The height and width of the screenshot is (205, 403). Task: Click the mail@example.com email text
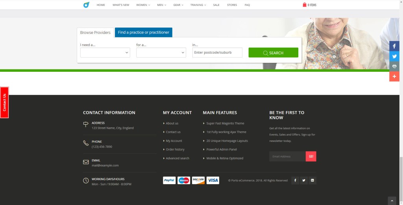pyautogui.click(x=105, y=165)
